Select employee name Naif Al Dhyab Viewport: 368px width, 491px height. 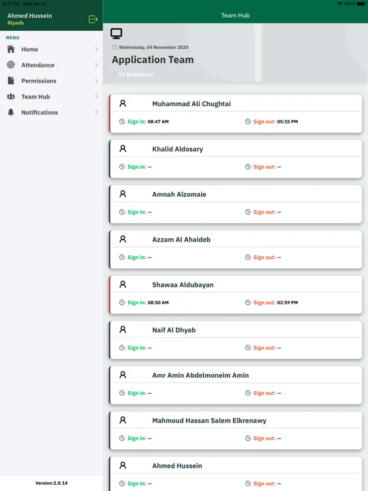(174, 330)
